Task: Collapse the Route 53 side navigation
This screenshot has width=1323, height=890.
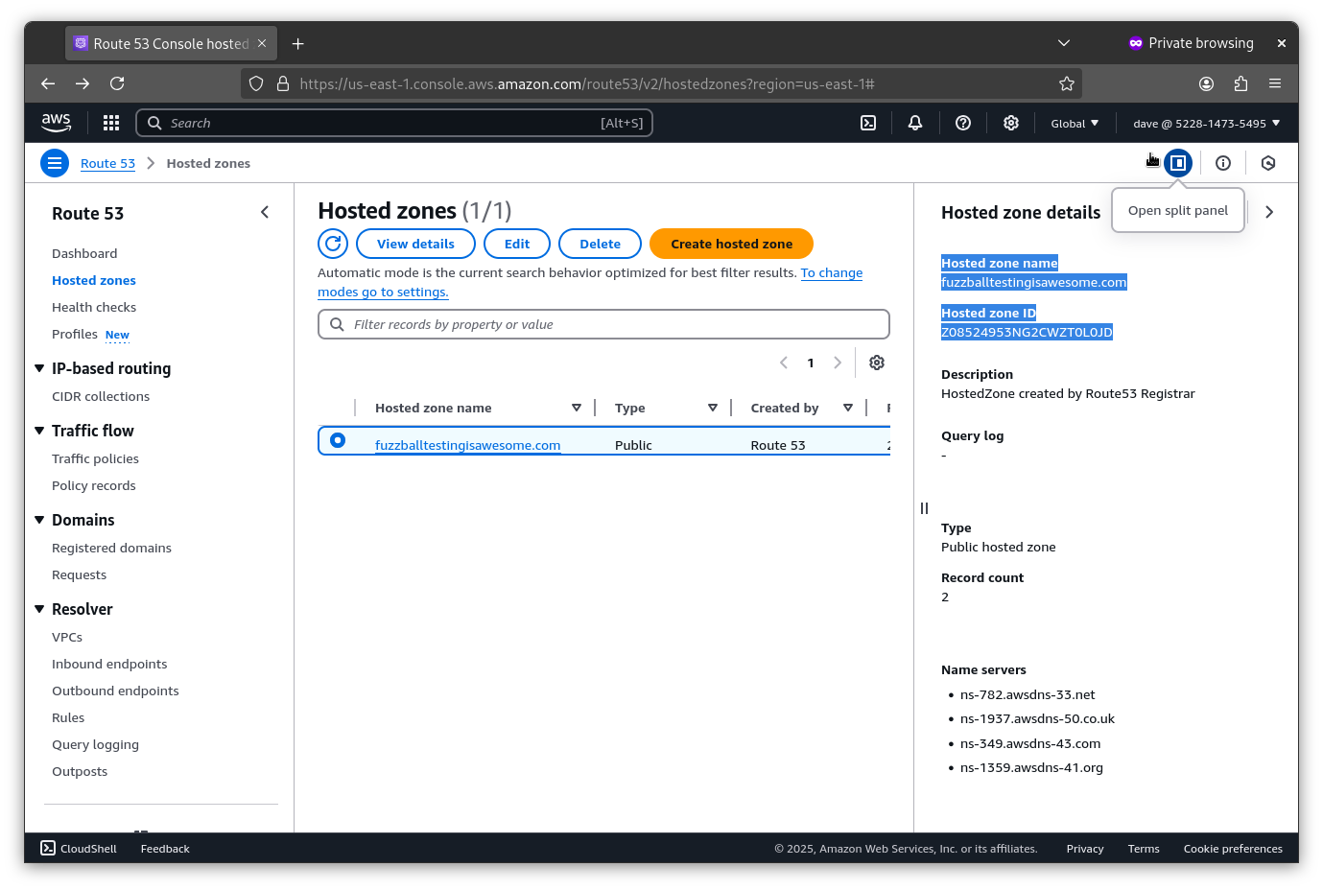Action: click(265, 212)
